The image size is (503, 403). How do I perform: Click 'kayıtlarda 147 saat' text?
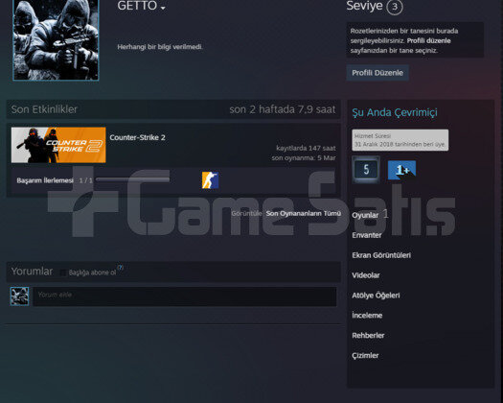pyautogui.click(x=306, y=148)
